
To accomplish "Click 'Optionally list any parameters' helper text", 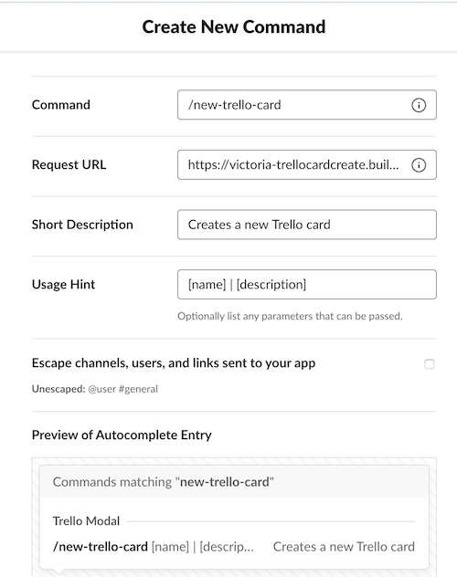I will tap(290, 316).
